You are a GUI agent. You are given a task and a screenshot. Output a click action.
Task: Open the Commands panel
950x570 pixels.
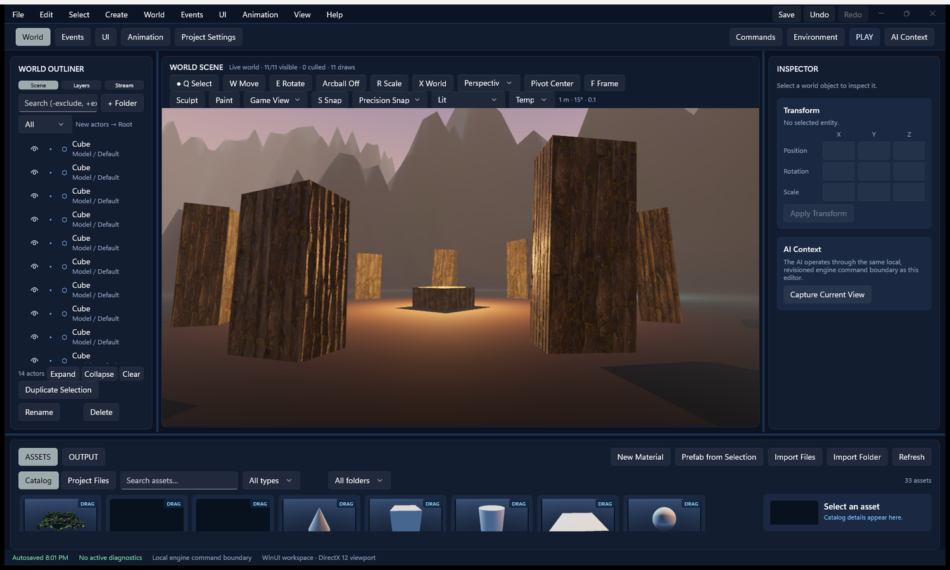756,37
